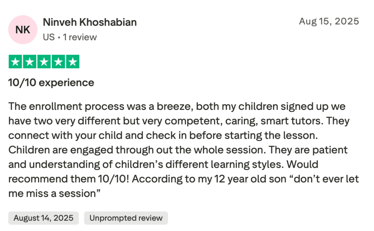
Task: Click the "US" country label
Action: click(x=49, y=37)
